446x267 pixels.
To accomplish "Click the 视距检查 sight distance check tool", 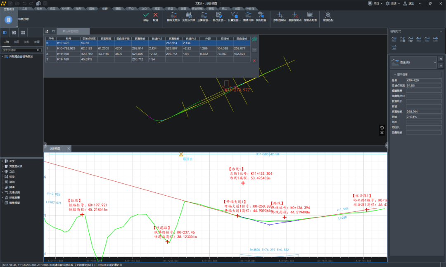I will click(x=261, y=16).
